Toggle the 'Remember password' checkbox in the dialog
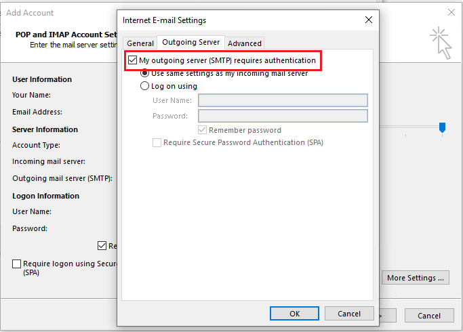 [202, 130]
